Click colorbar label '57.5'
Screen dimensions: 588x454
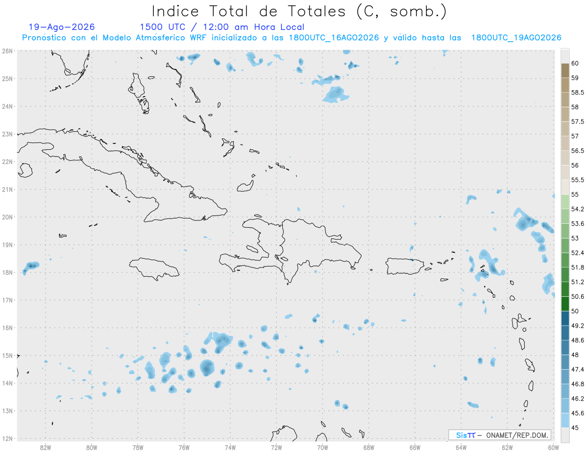point(578,121)
